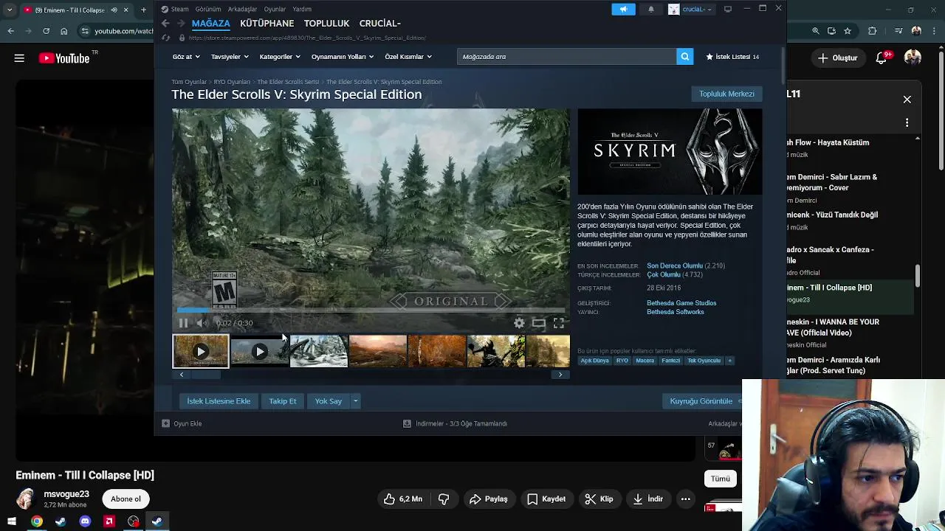
Task: Open the Arkadaşlar menu
Action: pos(243,9)
